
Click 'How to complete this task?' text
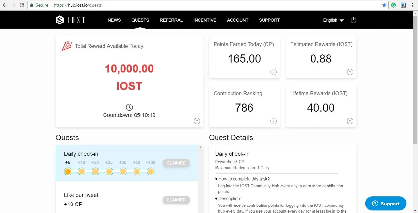[x=244, y=179]
